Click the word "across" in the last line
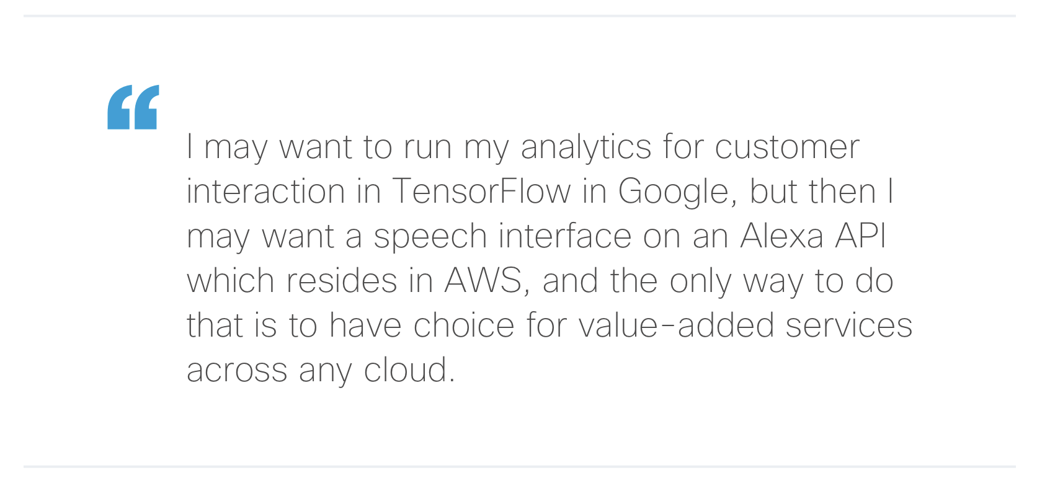 (237, 371)
